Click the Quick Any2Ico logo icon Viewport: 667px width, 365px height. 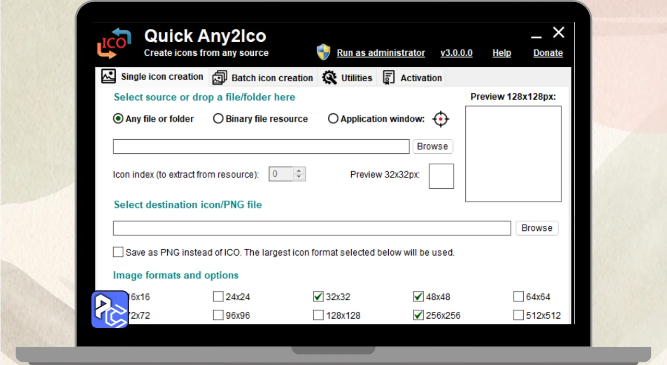(x=114, y=43)
